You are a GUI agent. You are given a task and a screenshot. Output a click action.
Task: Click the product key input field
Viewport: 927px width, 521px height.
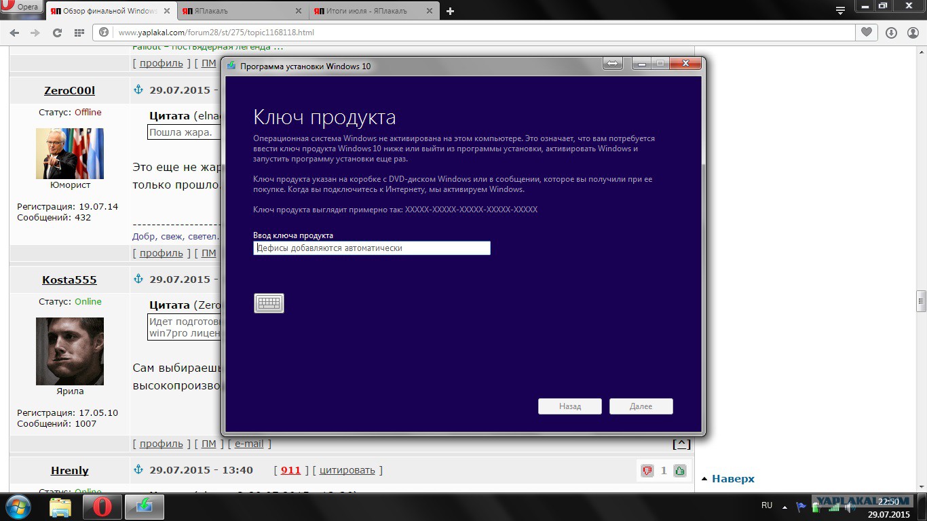pyautogui.click(x=372, y=248)
